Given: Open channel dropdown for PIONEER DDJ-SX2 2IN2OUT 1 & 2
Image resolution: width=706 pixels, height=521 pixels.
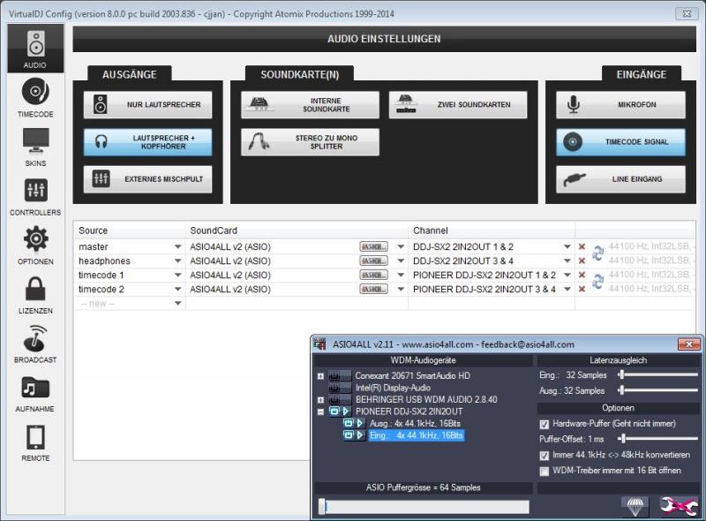Looking at the screenshot, I should point(567,275).
